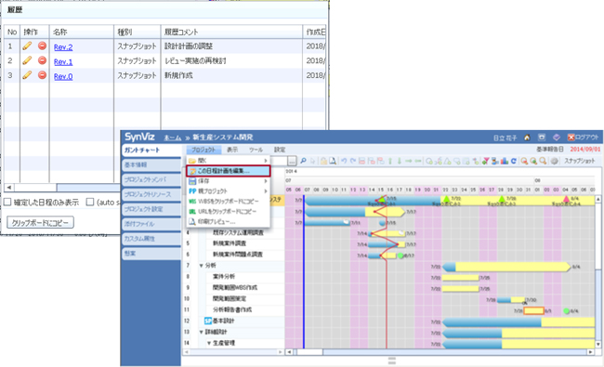Open the 設定 menu
This screenshot has width=604, height=367.
point(280,150)
